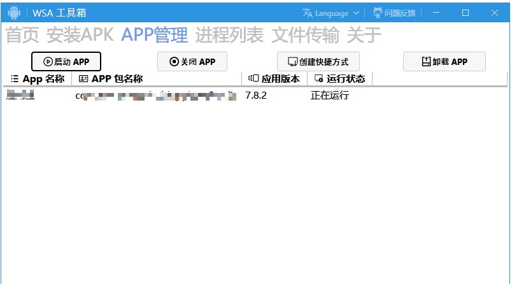The height and width of the screenshot is (284, 512).
Task: Open the Language dropdown
Action: (x=331, y=13)
